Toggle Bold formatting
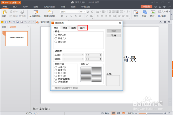This screenshot has height=115, width=173. click(x=62, y=16)
